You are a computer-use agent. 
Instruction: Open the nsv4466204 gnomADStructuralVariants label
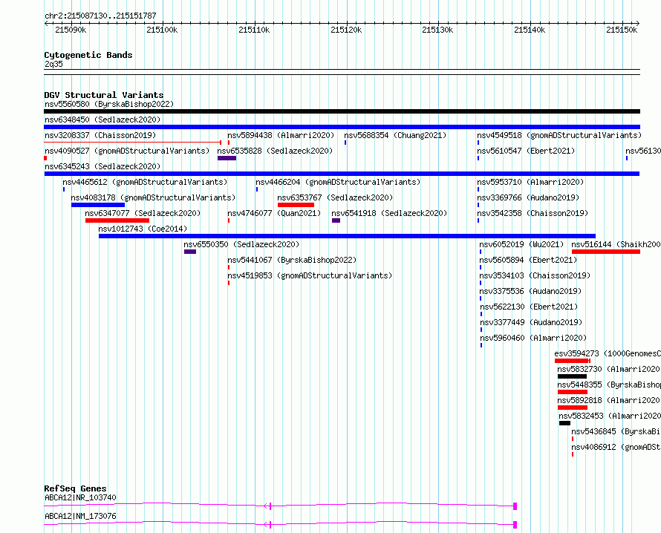[338, 182]
